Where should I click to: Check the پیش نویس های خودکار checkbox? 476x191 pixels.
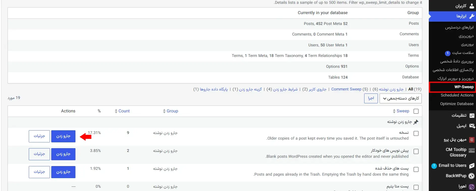416,151
